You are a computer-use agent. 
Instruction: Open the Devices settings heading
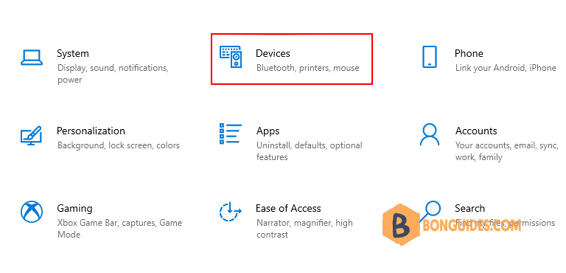coord(273,54)
